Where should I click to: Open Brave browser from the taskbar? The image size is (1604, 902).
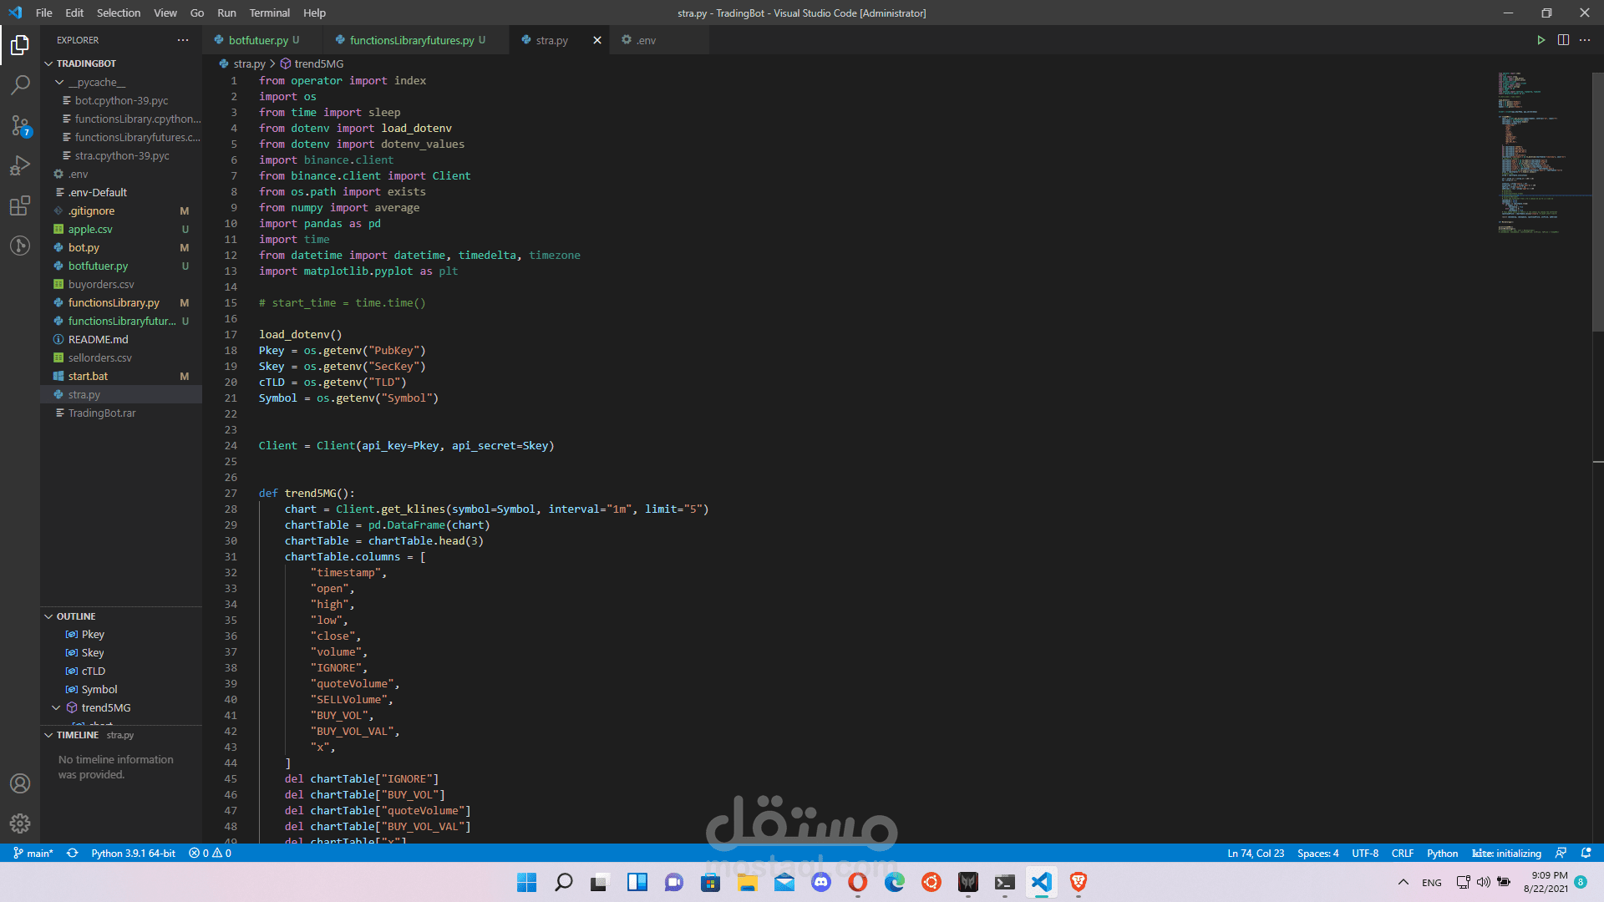1078,882
